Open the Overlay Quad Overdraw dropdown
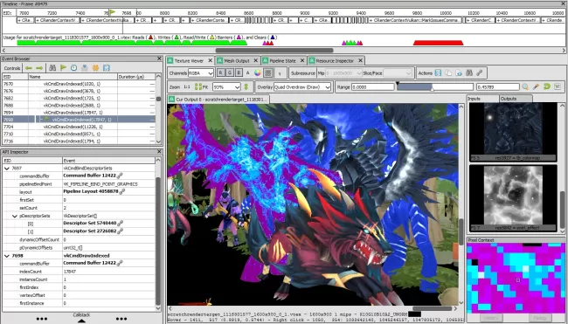568x324 pixels. click(x=302, y=86)
